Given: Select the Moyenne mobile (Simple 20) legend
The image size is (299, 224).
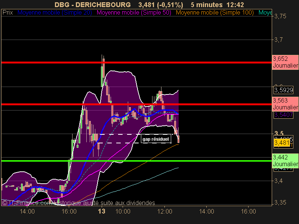Looking at the screenshot, I should pos(55,13).
